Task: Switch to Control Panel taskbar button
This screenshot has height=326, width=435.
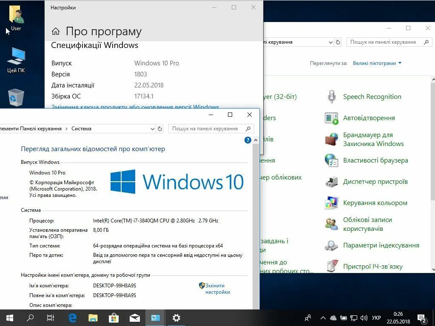Action: tap(155, 318)
